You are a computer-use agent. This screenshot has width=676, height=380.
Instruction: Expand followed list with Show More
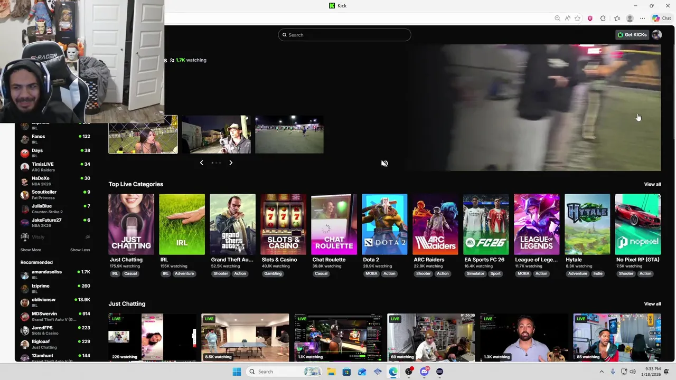pyautogui.click(x=31, y=250)
